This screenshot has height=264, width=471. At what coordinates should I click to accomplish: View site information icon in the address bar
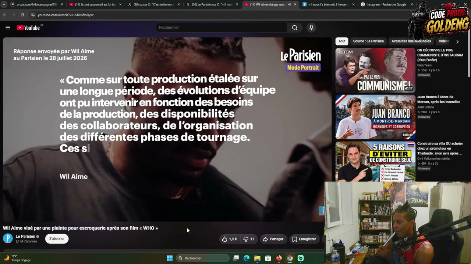pyautogui.click(x=33, y=15)
